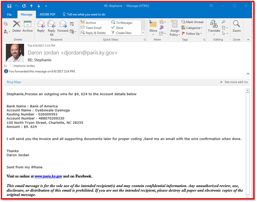This screenshot has height=202, width=257.
Task: Tick the checkbox beside Stephanie Settles
Action: coord(11,66)
